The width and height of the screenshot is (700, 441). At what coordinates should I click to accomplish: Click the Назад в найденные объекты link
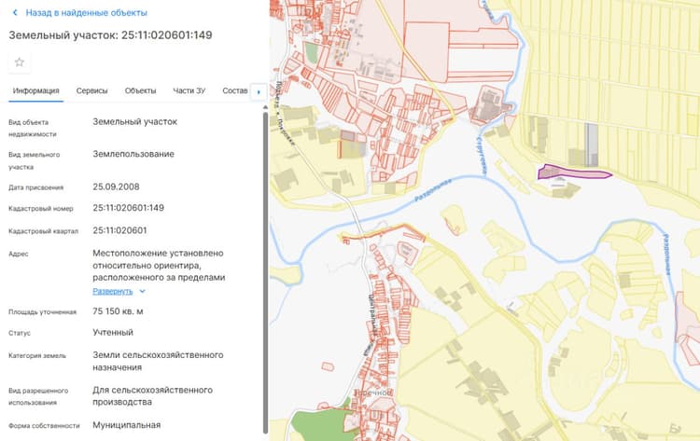(86, 12)
